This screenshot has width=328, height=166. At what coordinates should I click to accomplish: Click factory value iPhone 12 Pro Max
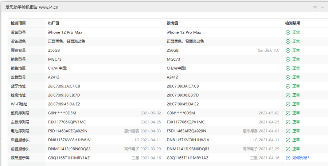click(65, 32)
